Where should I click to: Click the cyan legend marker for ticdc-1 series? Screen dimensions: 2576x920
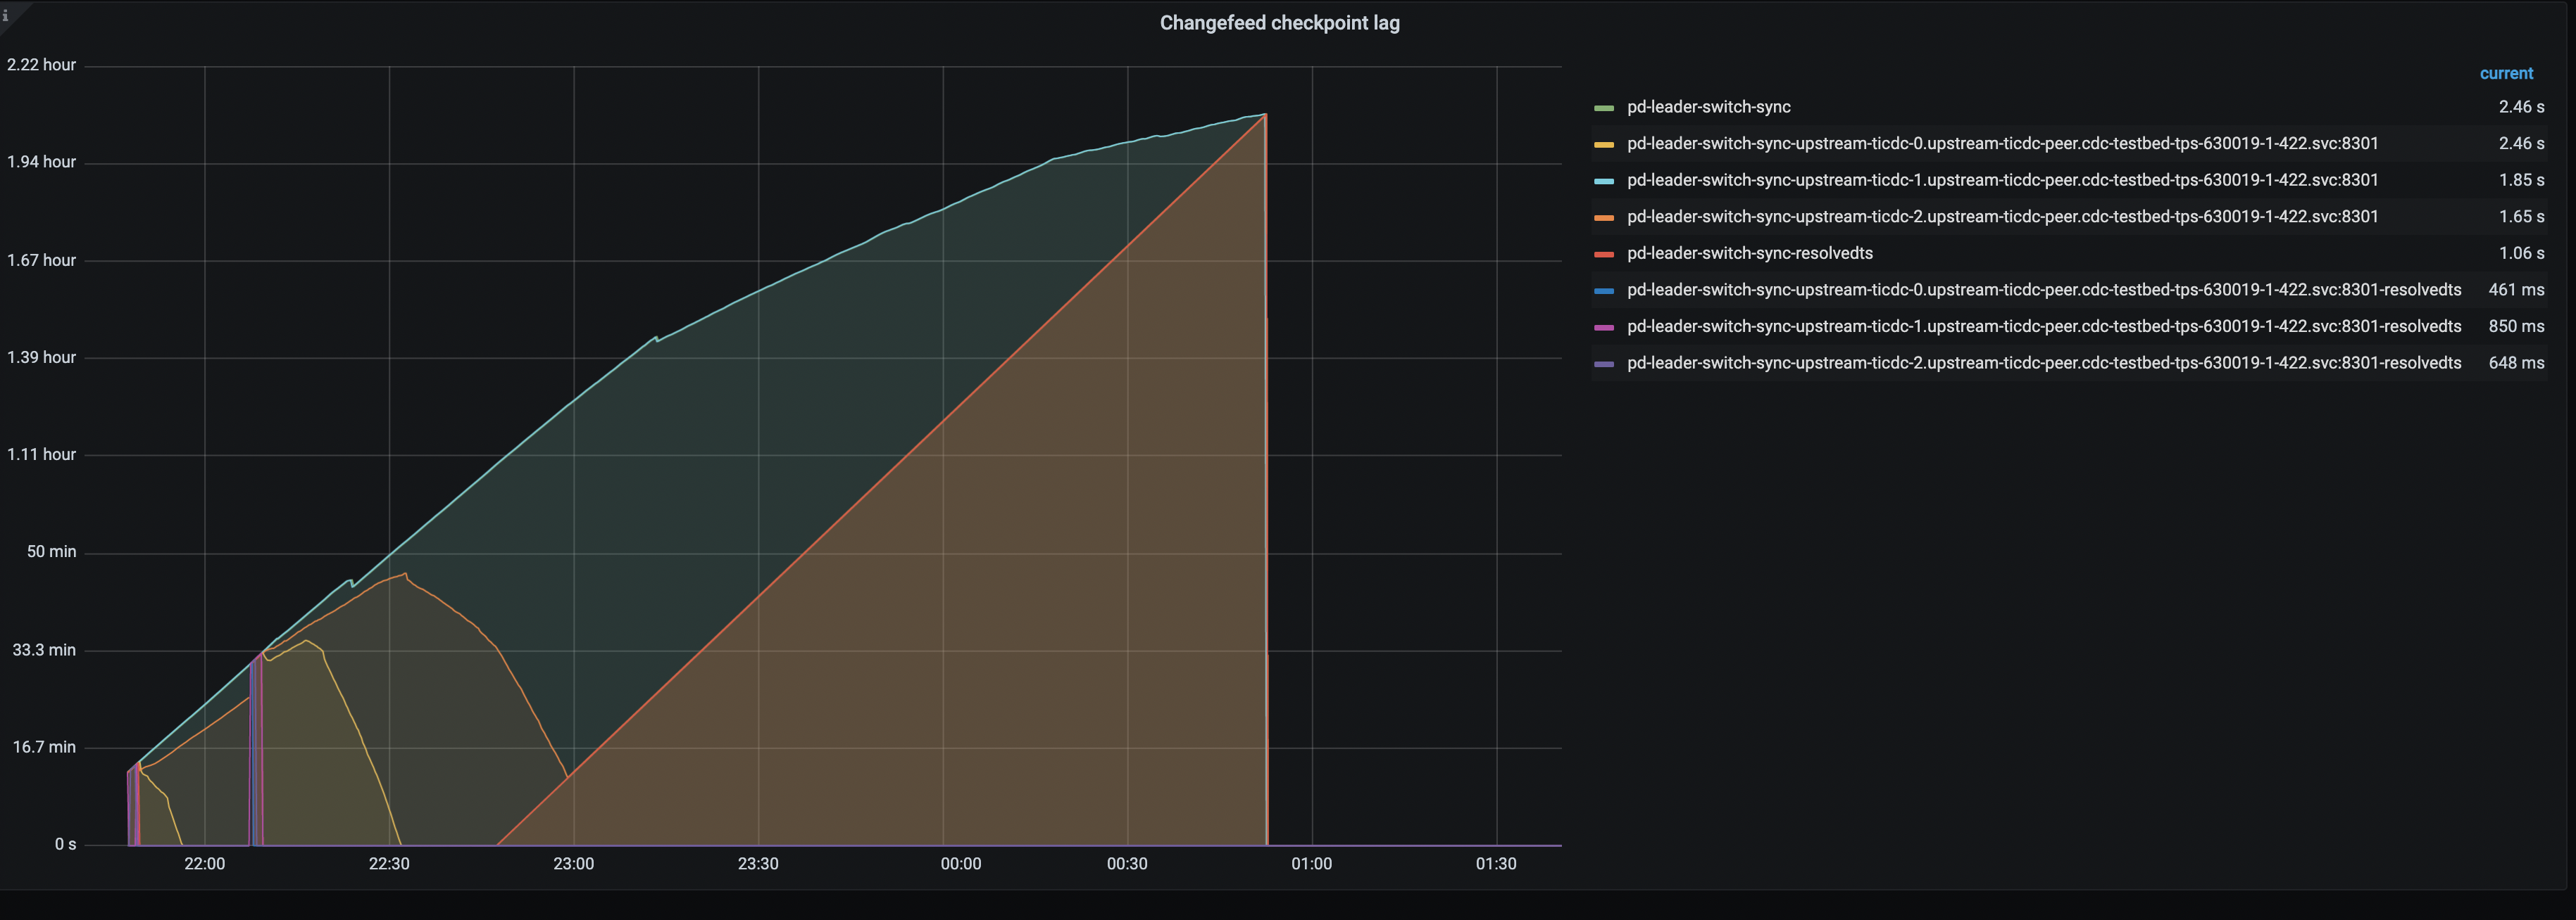click(1605, 180)
